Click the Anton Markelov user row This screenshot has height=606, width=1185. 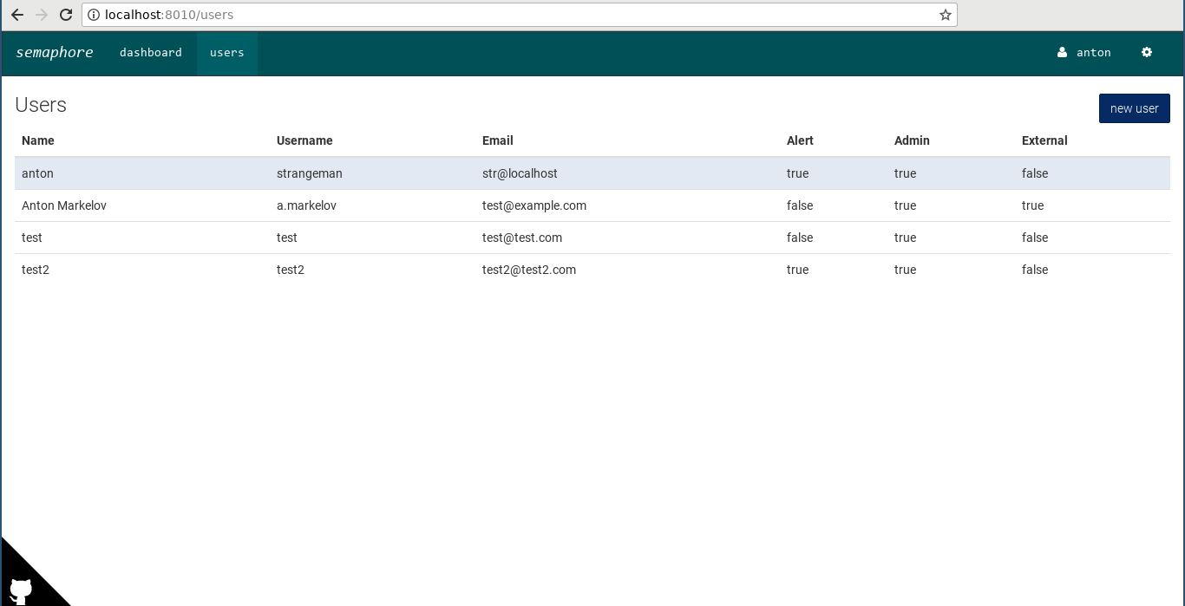347,205
